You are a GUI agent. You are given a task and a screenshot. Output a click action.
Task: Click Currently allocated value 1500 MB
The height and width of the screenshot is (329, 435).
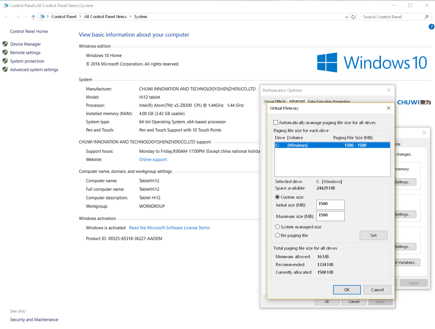click(325, 273)
